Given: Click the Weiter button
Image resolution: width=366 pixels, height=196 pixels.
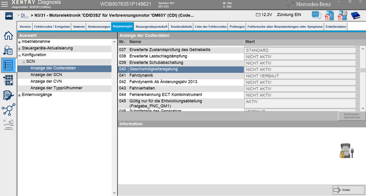Looking at the screenshot, I should 348,190.
